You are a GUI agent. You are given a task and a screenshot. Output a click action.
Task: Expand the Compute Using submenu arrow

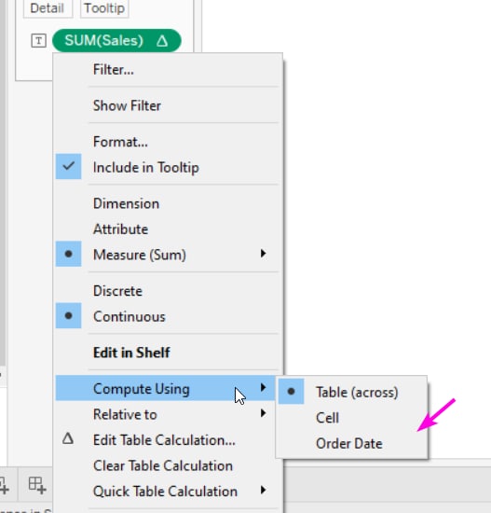point(263,388)
